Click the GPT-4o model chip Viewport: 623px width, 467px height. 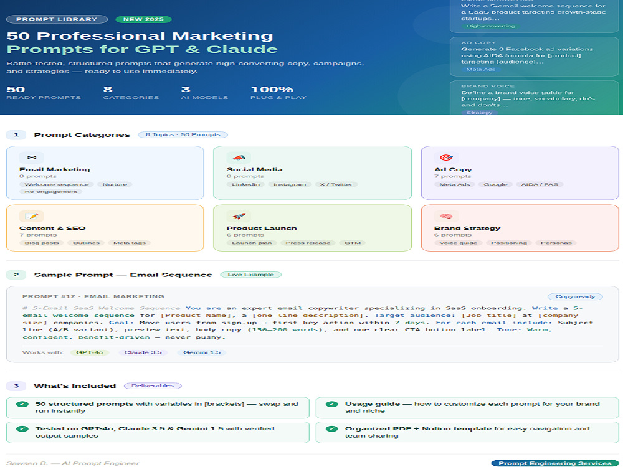(x=89, y=352)
